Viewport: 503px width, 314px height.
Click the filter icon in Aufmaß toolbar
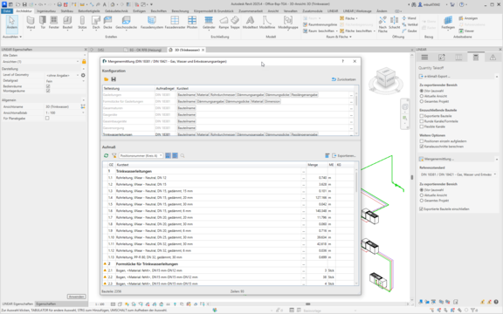click(x=114, y=156)
